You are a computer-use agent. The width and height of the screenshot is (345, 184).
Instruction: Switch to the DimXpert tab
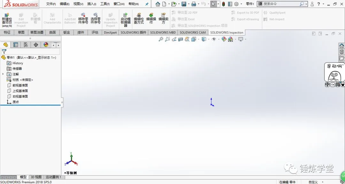[x=110, y=32]
